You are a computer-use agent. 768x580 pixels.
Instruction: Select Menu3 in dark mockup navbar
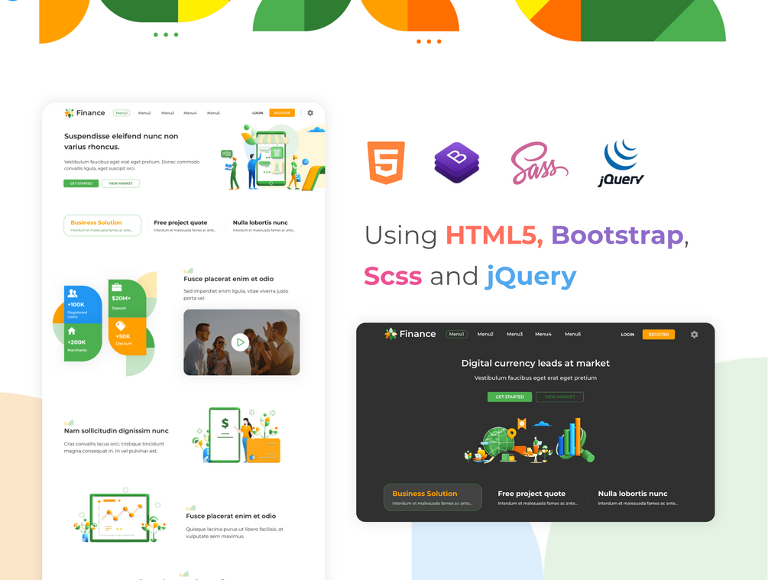click(x=515, y=334)
